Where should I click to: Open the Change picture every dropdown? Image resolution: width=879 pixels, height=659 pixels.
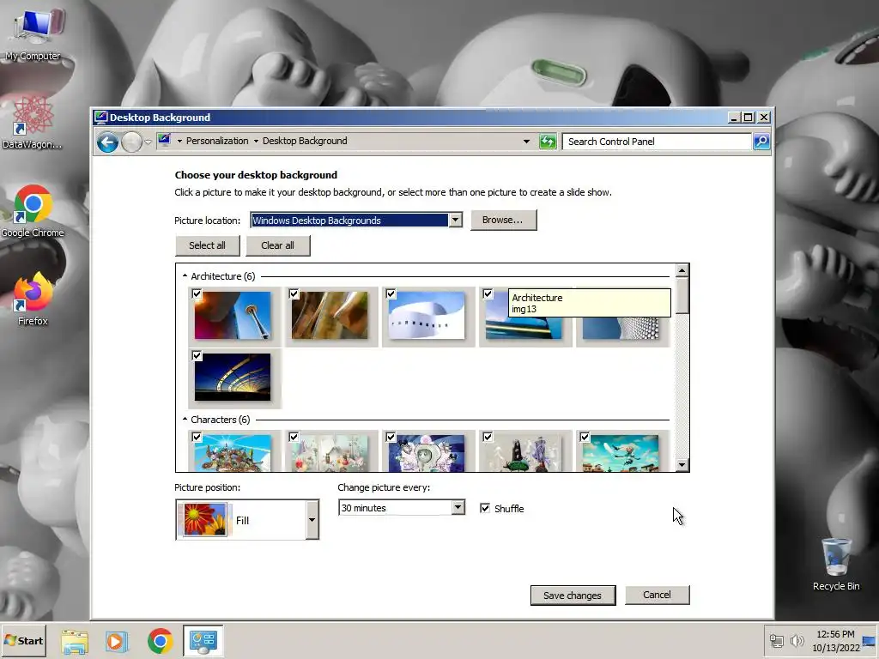458,508
